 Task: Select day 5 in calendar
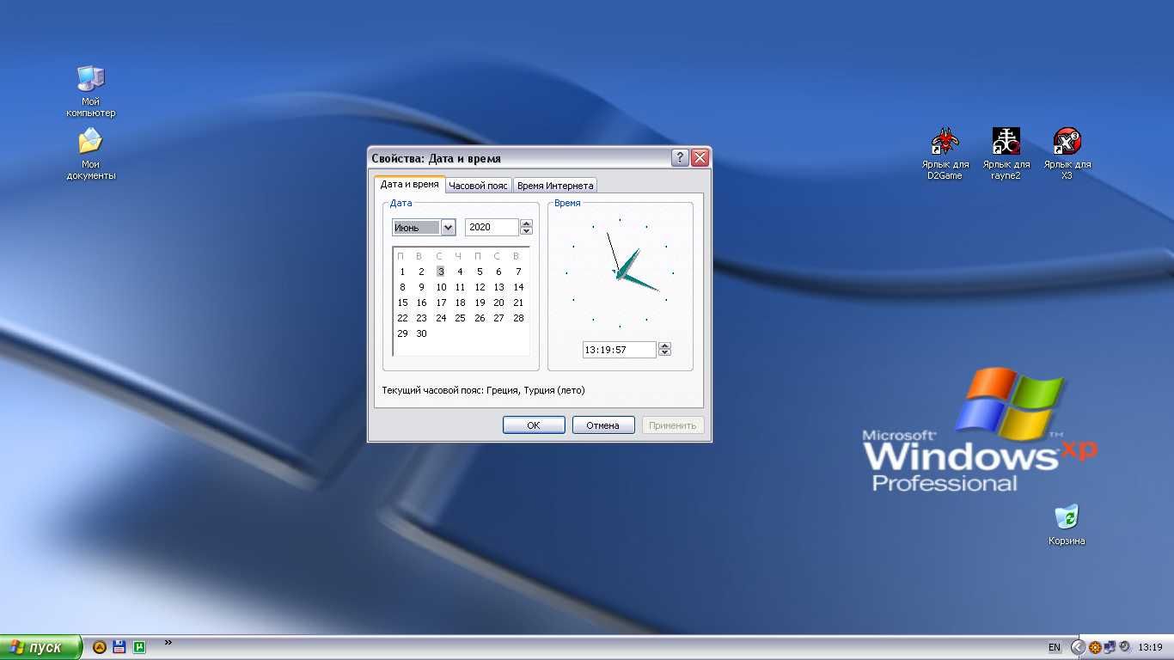(x=480, y=272)
